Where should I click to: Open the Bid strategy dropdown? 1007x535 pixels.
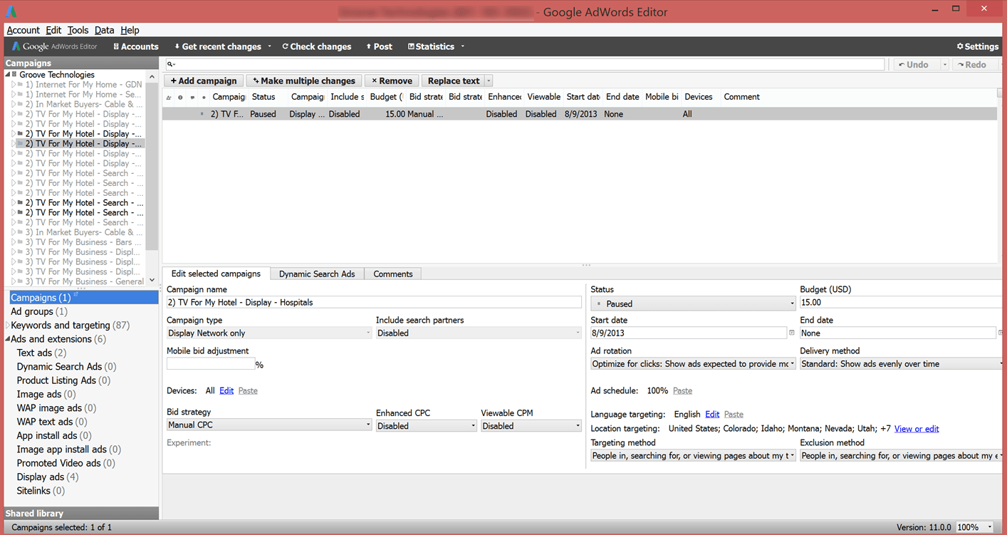[x=268, y=425]
